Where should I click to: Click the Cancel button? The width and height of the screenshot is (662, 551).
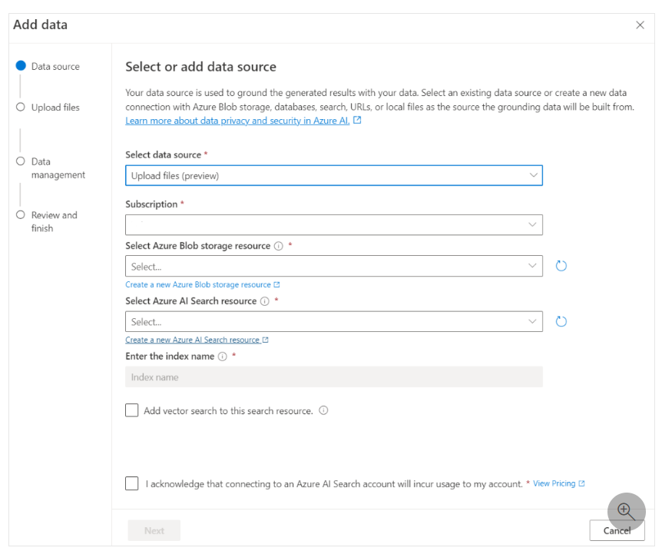(x=617, y=530)
